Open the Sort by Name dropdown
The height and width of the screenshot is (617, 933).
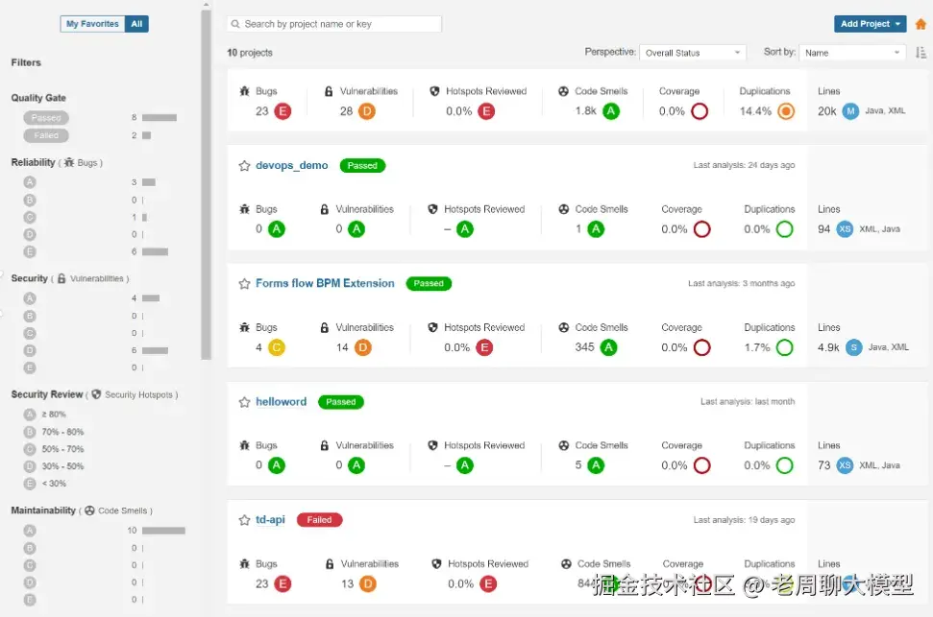[x=852, y=53]
